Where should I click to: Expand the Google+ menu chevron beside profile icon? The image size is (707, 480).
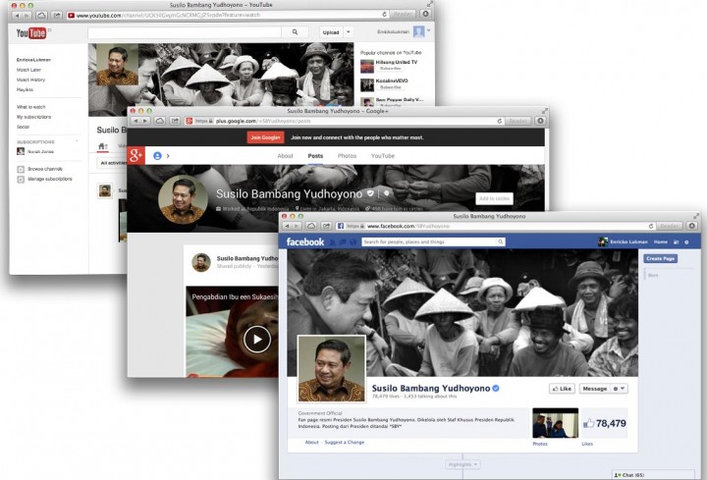168,156
